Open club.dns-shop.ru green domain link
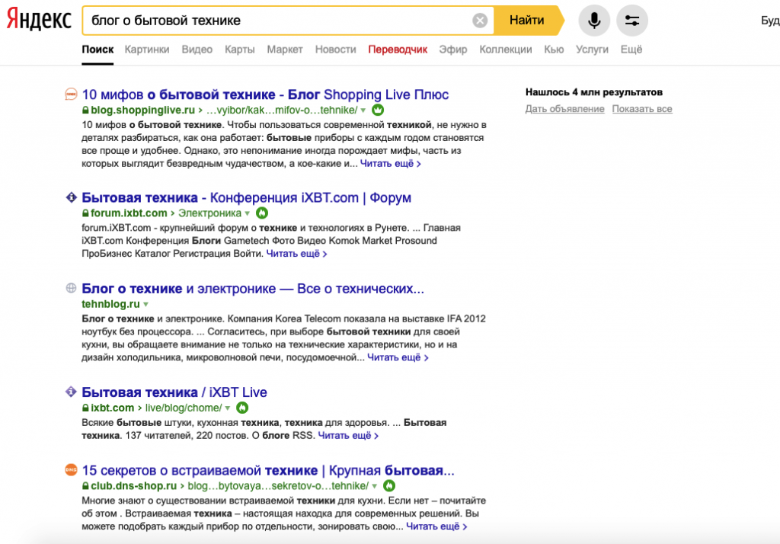Image resolution: width=780 pixels, height=544 pixels. [x=133, y=486]
